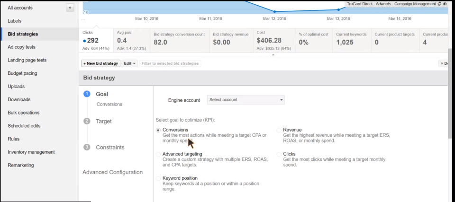Go to the Target step
The height and width of the screenshot is (202, 455).
(x=104, y=121)
